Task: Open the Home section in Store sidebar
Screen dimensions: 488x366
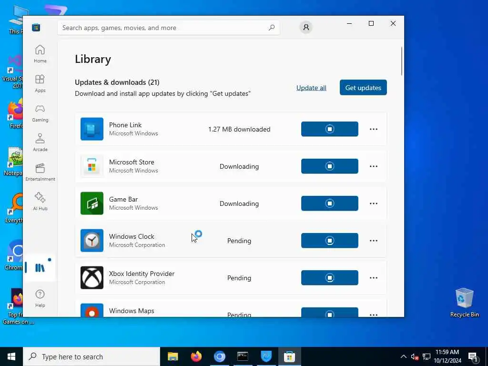Action: click(x=40, y=54)
